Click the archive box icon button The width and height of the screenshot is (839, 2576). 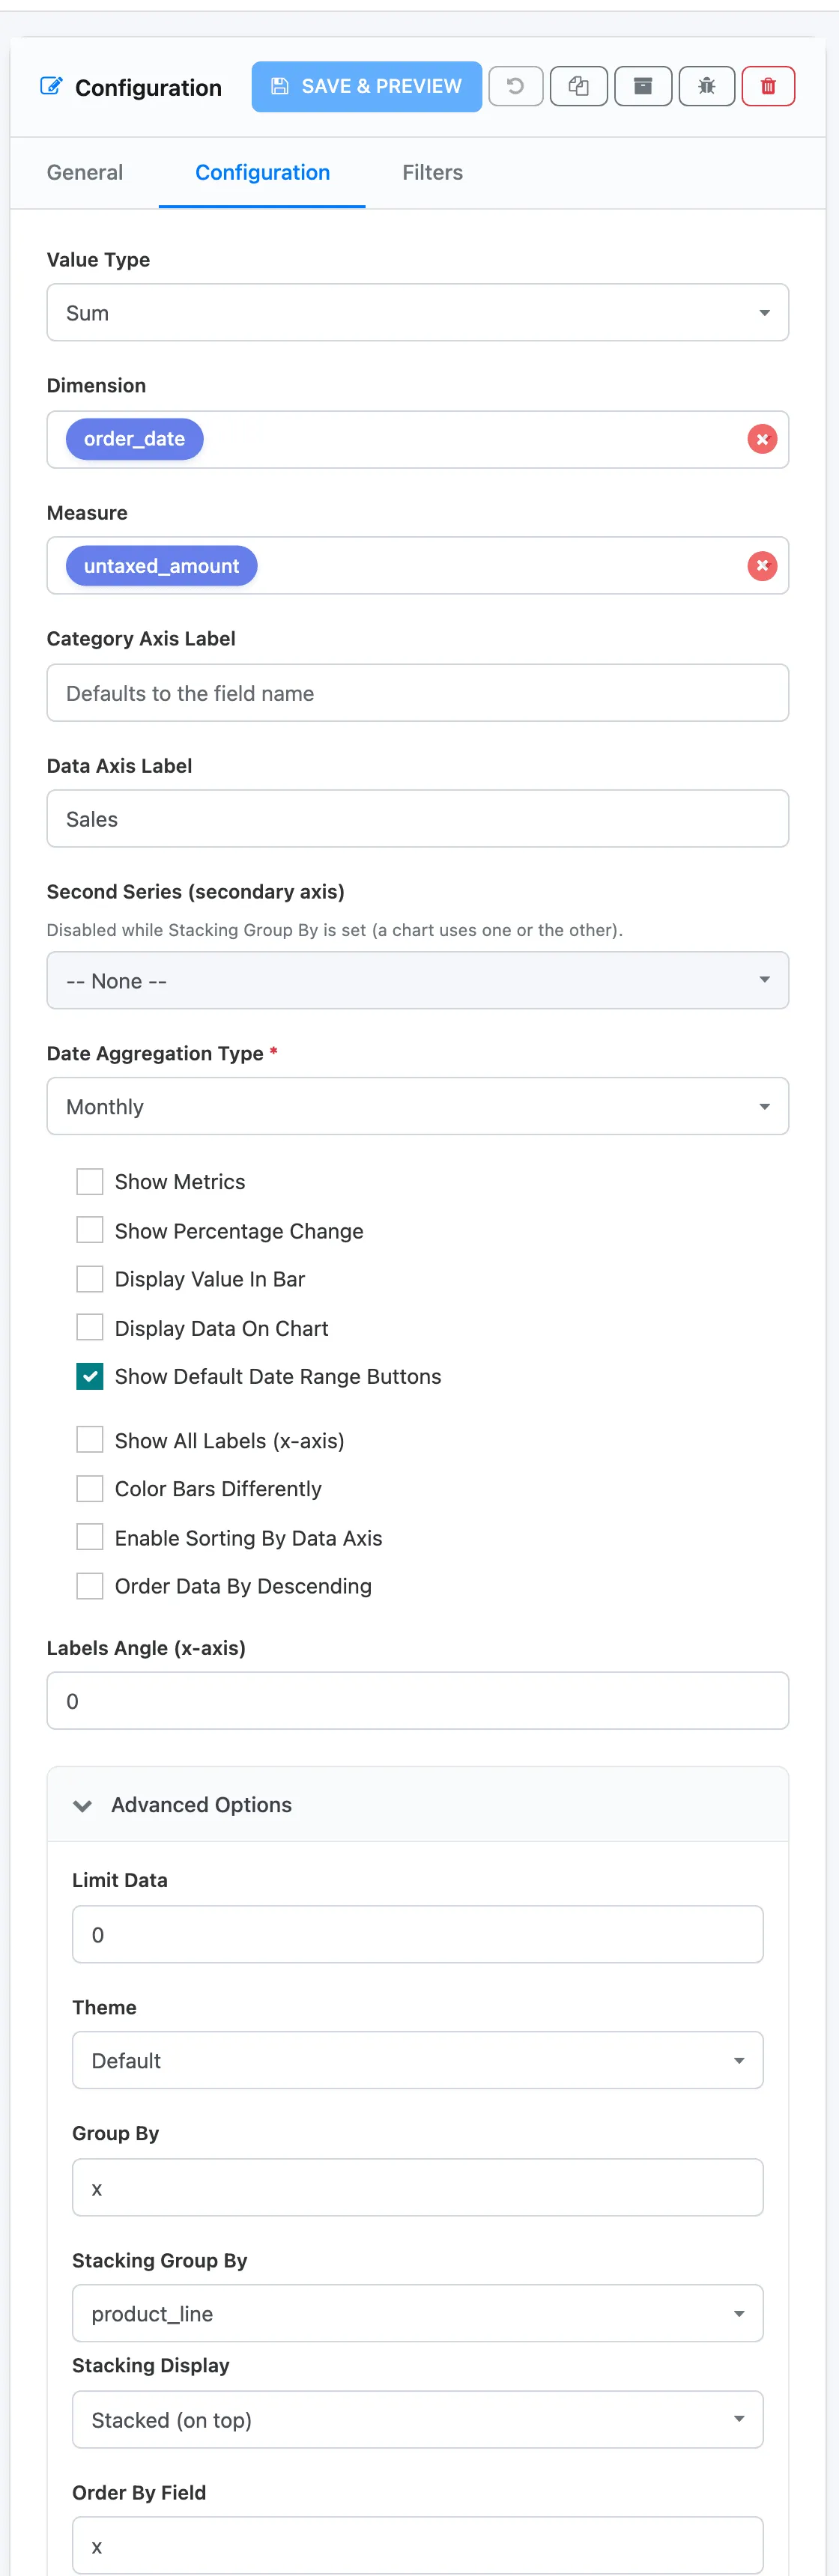pos(643,86)
